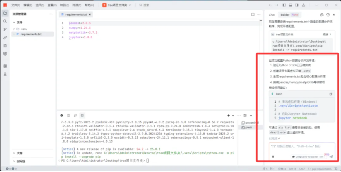The height and width of the screenshot is (172, 341).
Task: Start a new chat session icon
Action: tap(322, 15)
